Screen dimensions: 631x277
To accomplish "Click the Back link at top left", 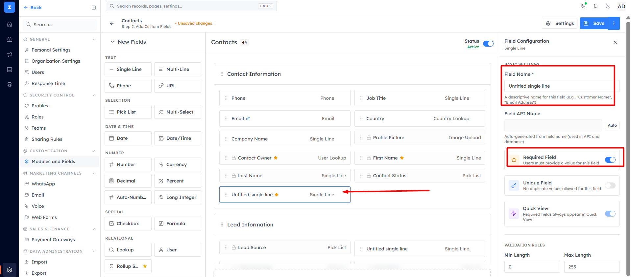I will click(33, 8).
